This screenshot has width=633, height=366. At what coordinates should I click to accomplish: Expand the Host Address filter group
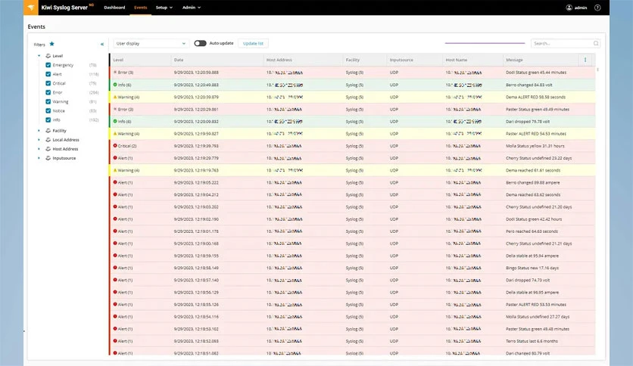pyautogui.click(x=39, y=149)
